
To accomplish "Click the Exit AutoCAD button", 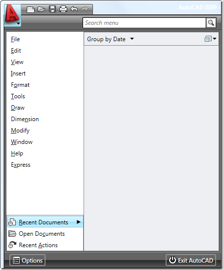I will tap(191, 260).
